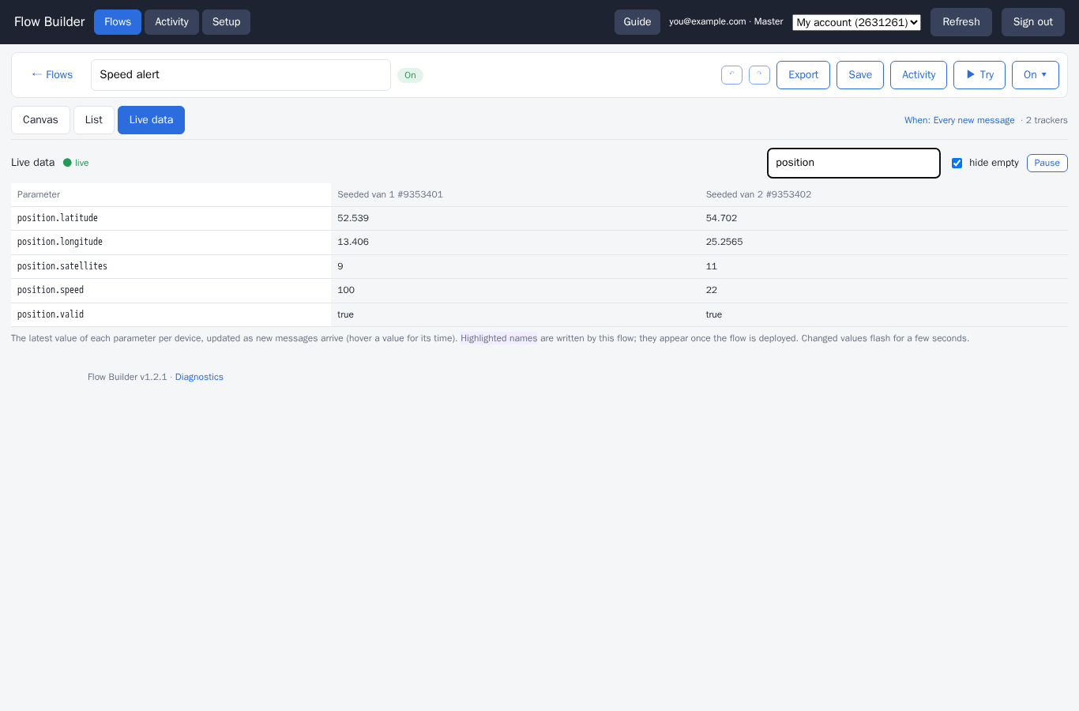Viewport: 1079px width, 711px height.
Task: Export the flow
Action: [803, 75]
